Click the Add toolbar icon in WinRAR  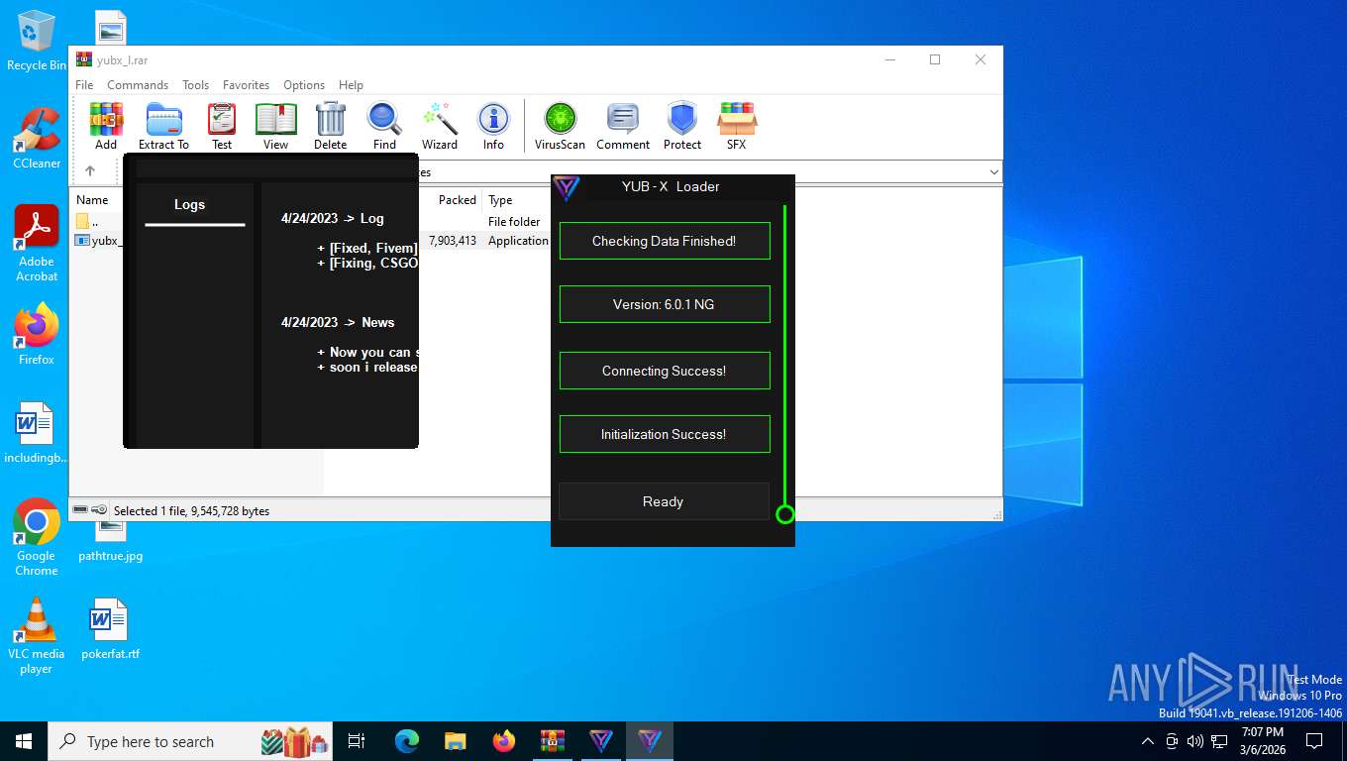[106, 126]
